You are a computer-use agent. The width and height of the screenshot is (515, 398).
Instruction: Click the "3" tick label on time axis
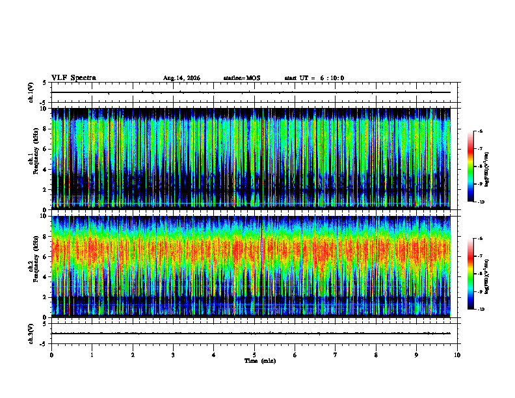(x=173, y=355)
